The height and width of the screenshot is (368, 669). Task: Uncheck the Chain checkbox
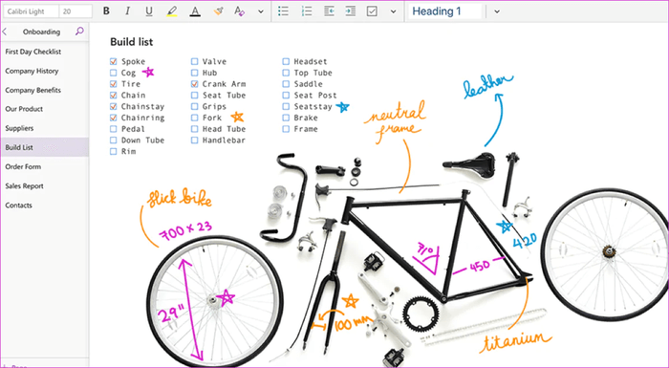tap(113, 95)
